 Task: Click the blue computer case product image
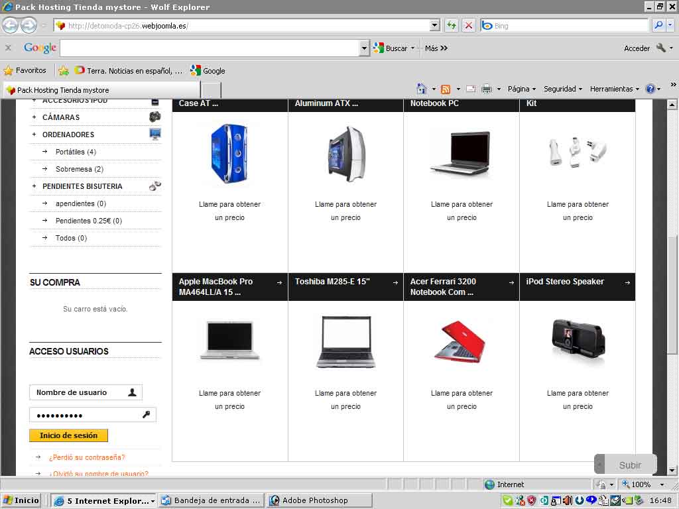[229, 153]
